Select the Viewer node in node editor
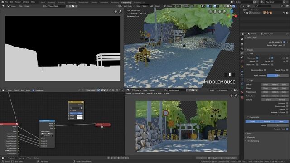The height and width of the screenshot is (163, 290). pos(103,125)
